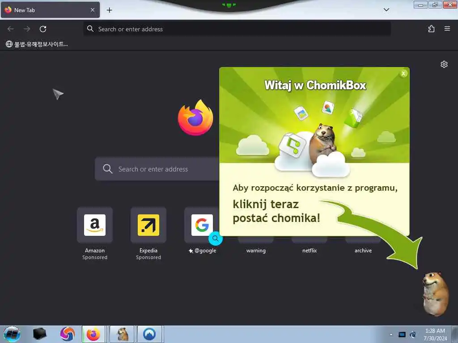Open the Firefox extensions puzzle icon
Viewport: 458px width, 343px height.
pos(431,29)
